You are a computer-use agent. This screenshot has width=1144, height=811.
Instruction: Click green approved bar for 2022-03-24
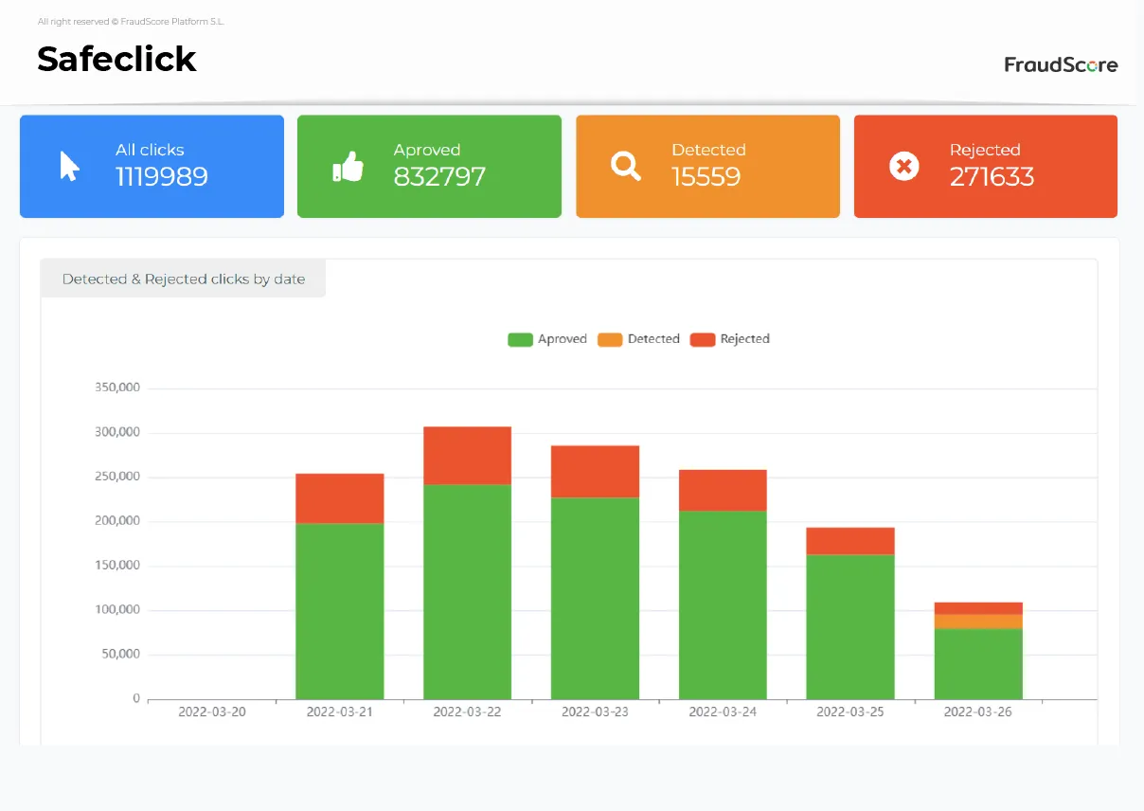click(723, 604)
